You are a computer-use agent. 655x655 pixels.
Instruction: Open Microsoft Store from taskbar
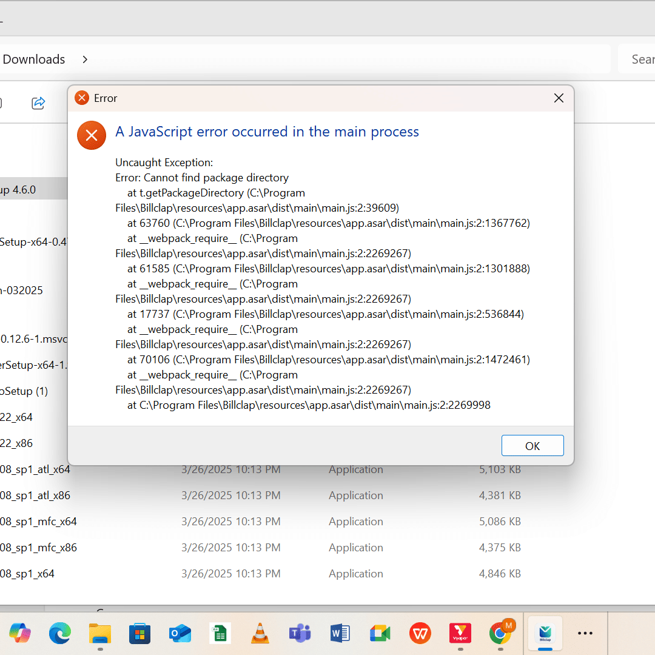(140, 633)
